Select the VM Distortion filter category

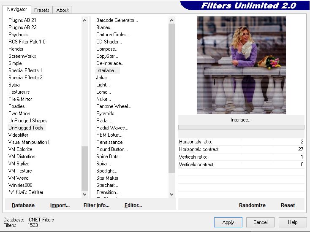click(22, 156)
